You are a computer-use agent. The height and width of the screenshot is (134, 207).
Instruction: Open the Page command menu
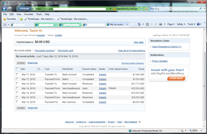pyautogui.click(x=171, y=24)
